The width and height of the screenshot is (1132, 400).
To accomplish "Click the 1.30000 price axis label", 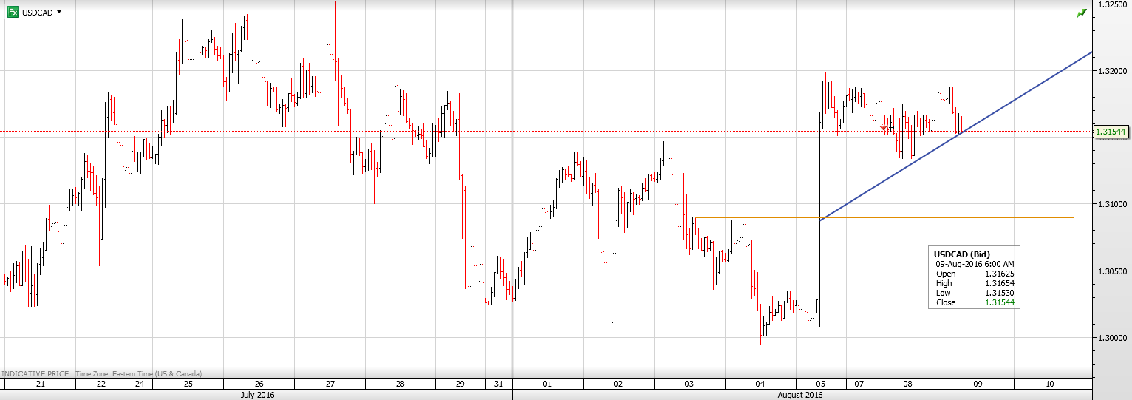I will point(1112,338).
